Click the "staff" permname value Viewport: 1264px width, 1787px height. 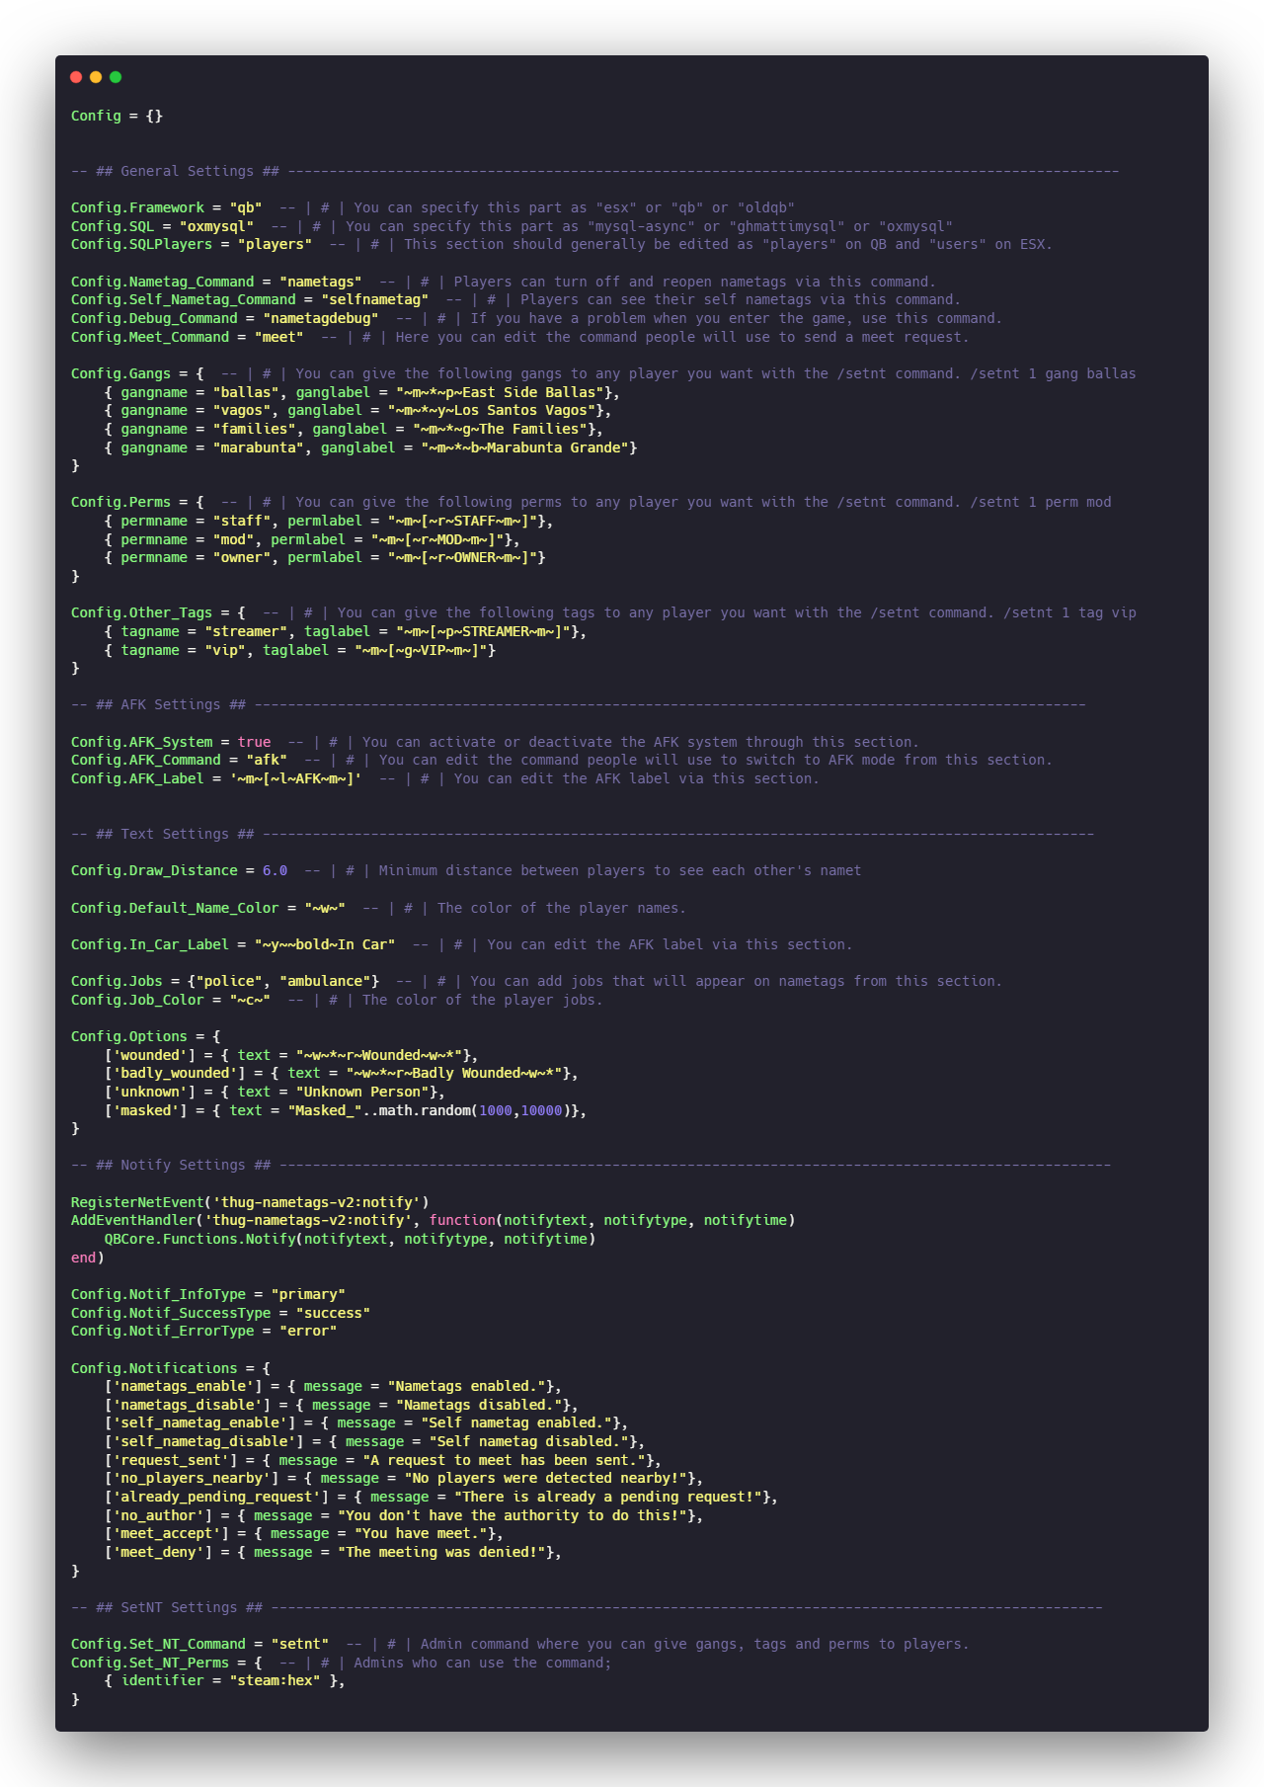(242, 521)
